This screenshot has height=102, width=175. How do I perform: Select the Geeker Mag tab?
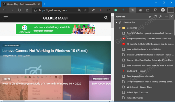[x=21, y=4]
